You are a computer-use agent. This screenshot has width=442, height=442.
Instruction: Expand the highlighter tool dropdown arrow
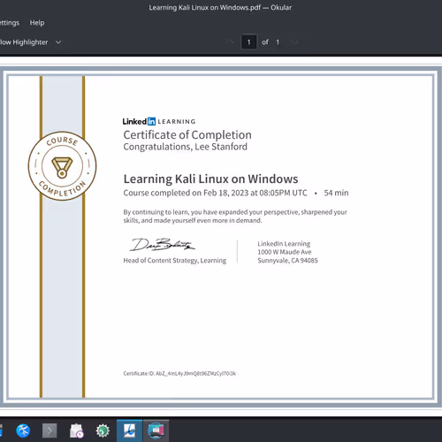[x=58, y=42]
